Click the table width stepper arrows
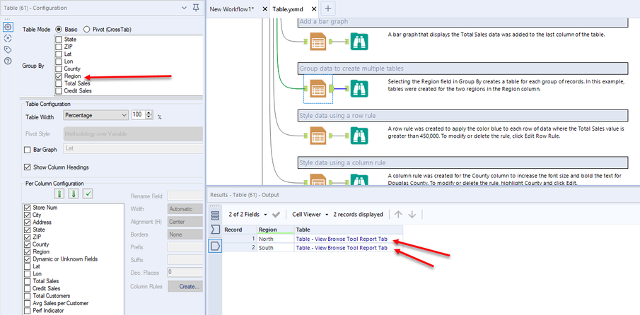 tap(149, 115)
